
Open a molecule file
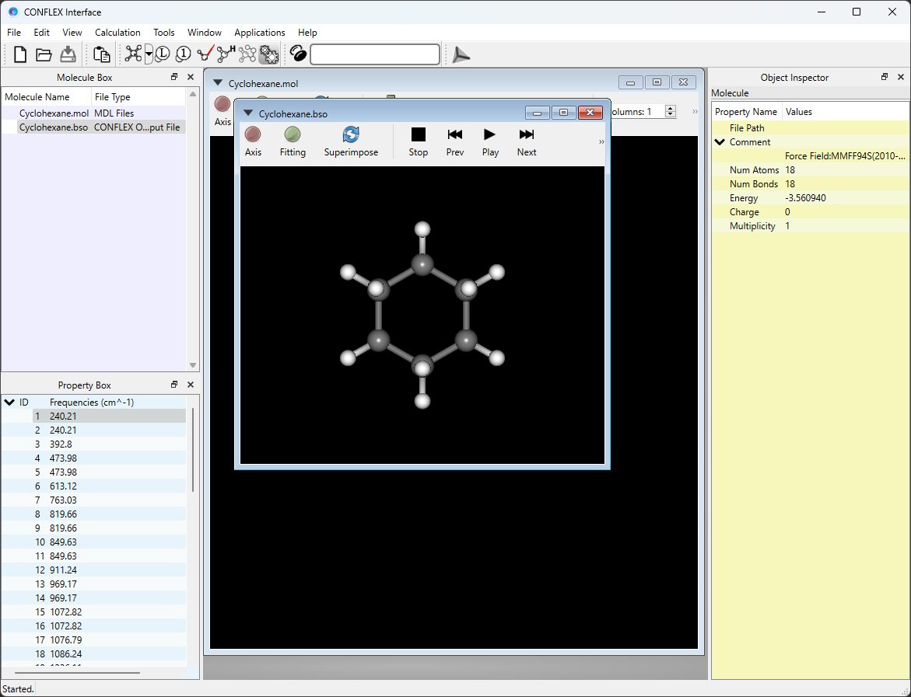click(43, 54)
